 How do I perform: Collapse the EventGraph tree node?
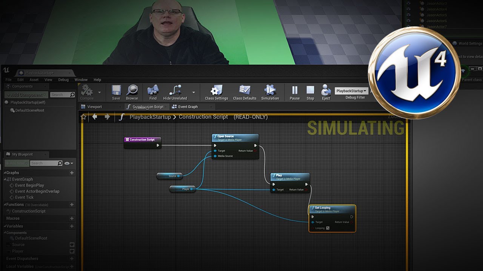point(5,180)
